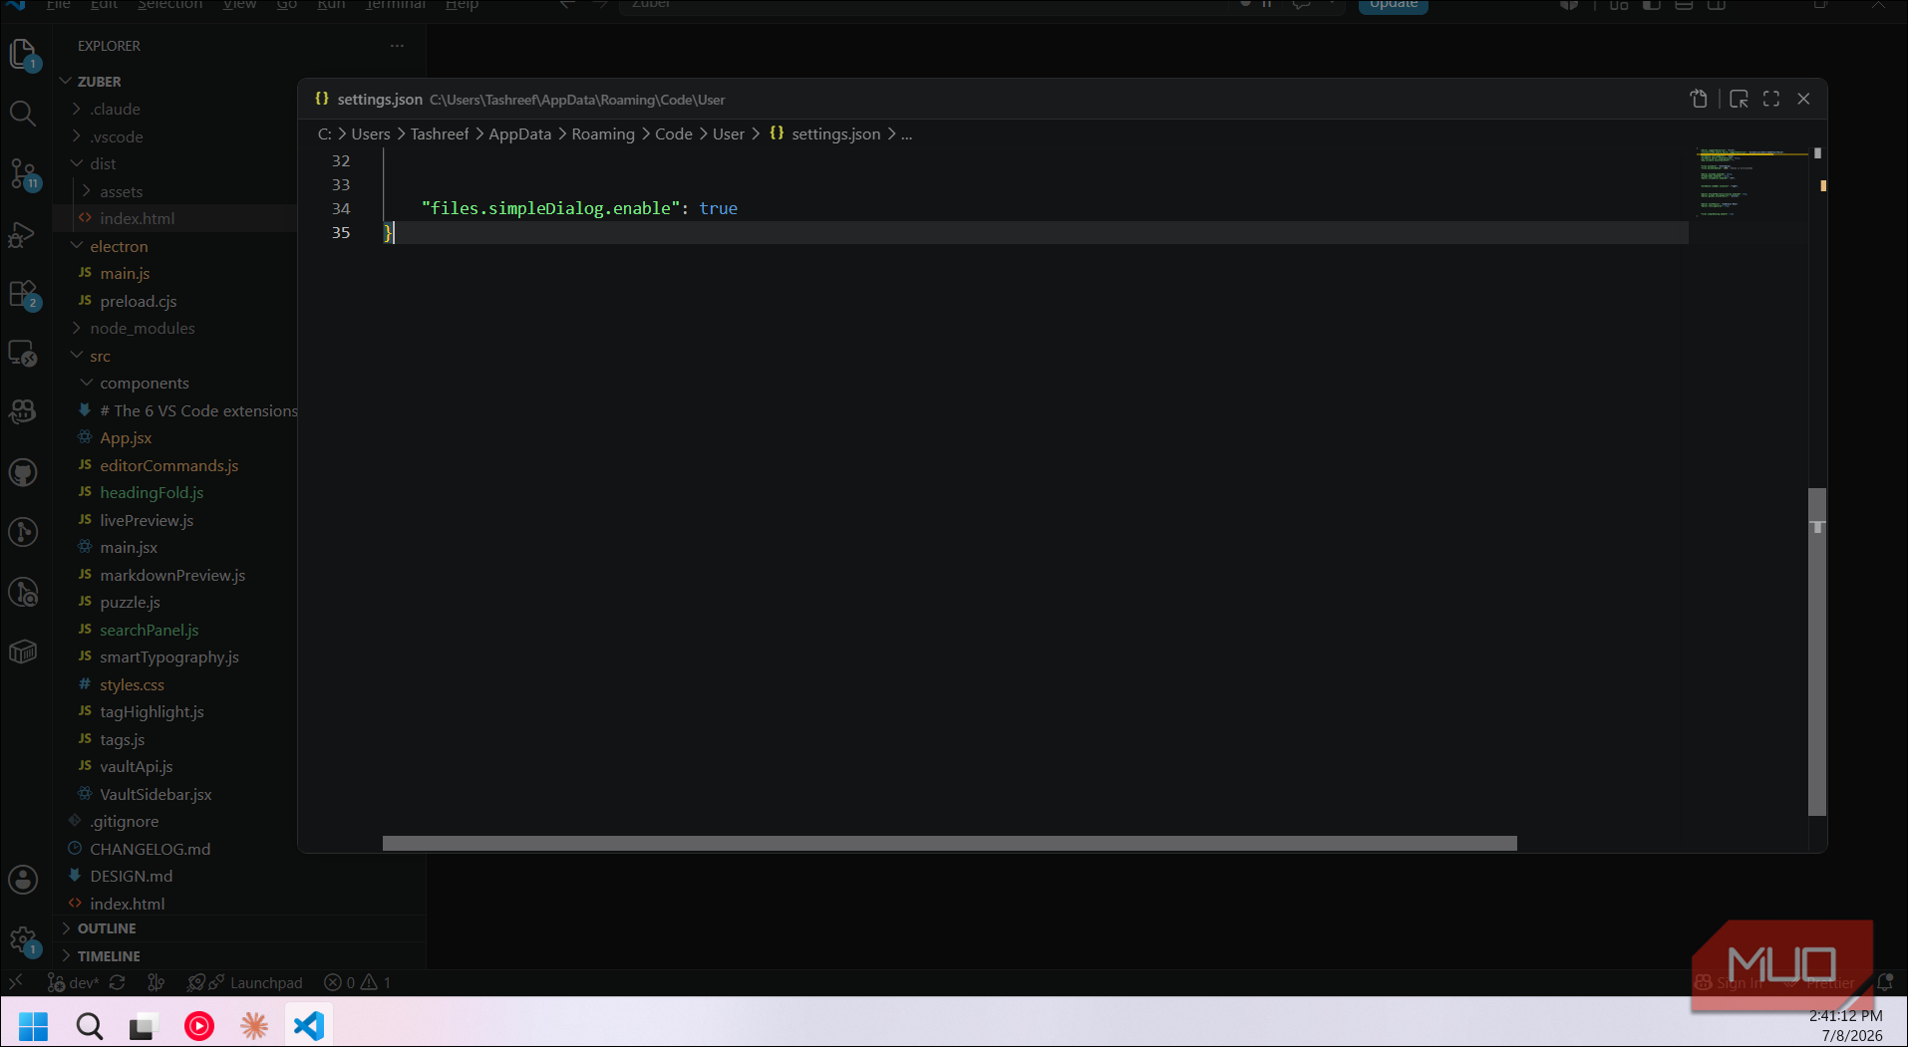Open searchPanel.js file
Screen dimensions: 1908x1047
click(x=149, y=630)
